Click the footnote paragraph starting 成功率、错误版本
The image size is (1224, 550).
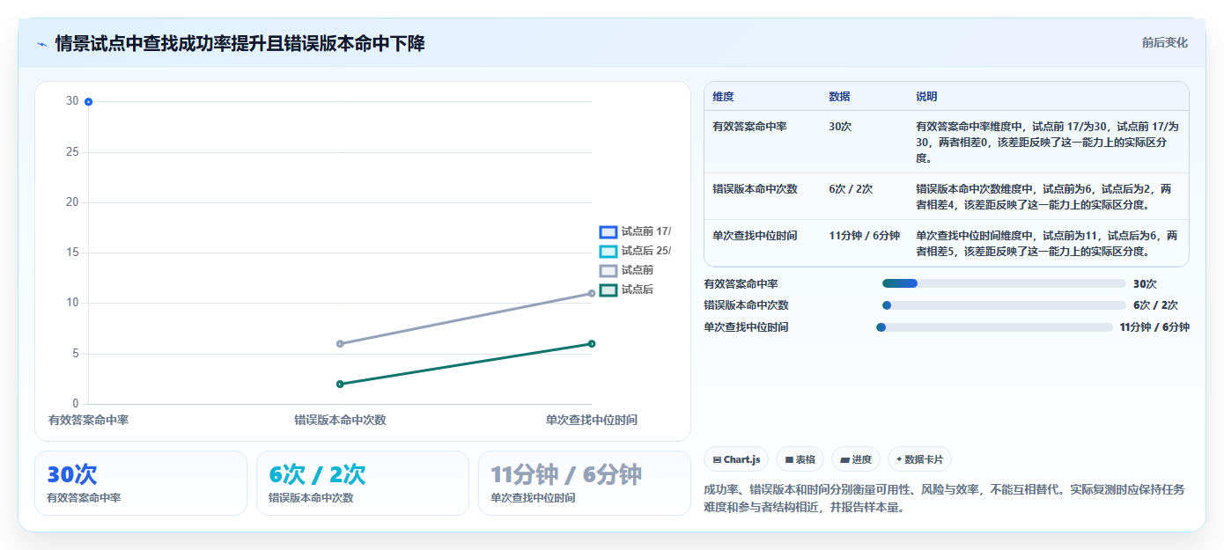pyautogui.click(x=944, y=498)
